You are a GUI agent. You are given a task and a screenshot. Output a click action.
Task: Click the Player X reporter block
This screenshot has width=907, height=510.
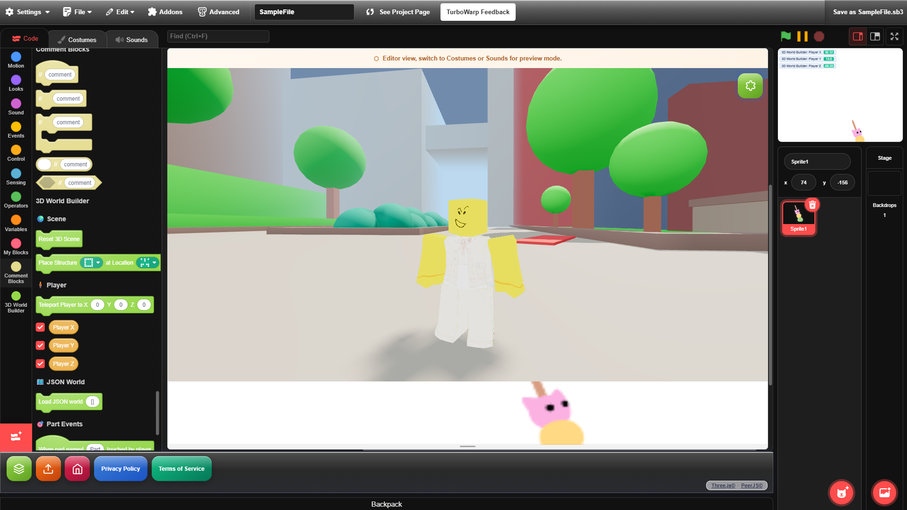coord(63,327)
